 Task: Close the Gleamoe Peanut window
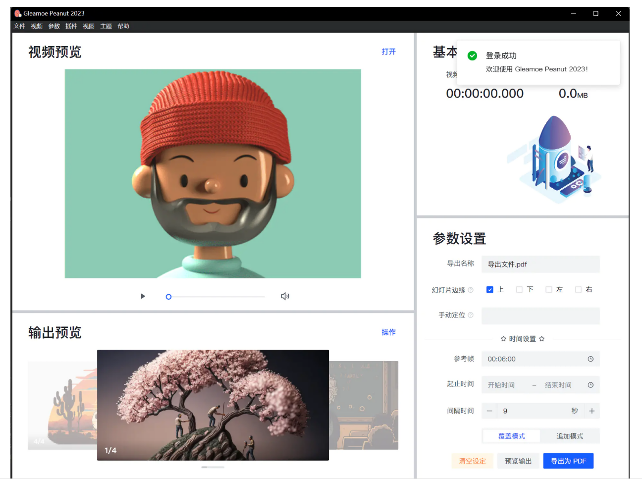[x=618, y=13]
